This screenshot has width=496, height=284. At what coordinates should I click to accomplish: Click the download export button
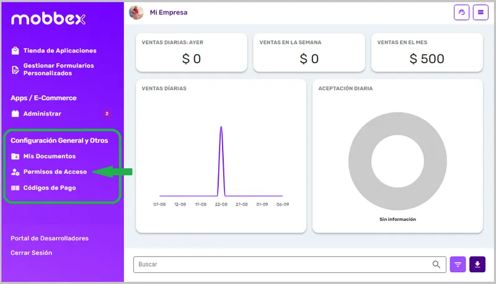[x=477, y=264]
